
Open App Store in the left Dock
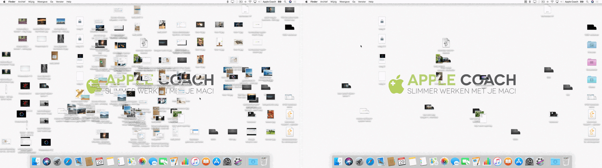(x=216, y=162)
